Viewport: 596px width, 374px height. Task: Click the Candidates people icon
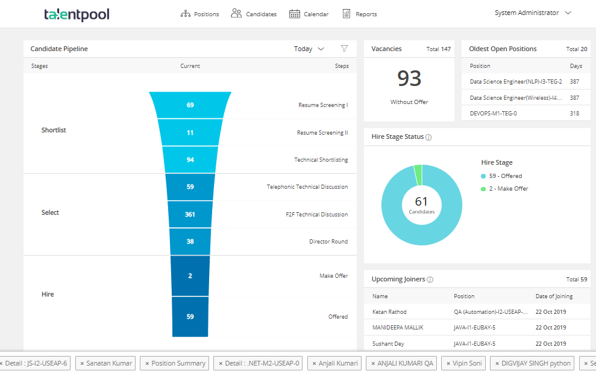tap(236, 13)
